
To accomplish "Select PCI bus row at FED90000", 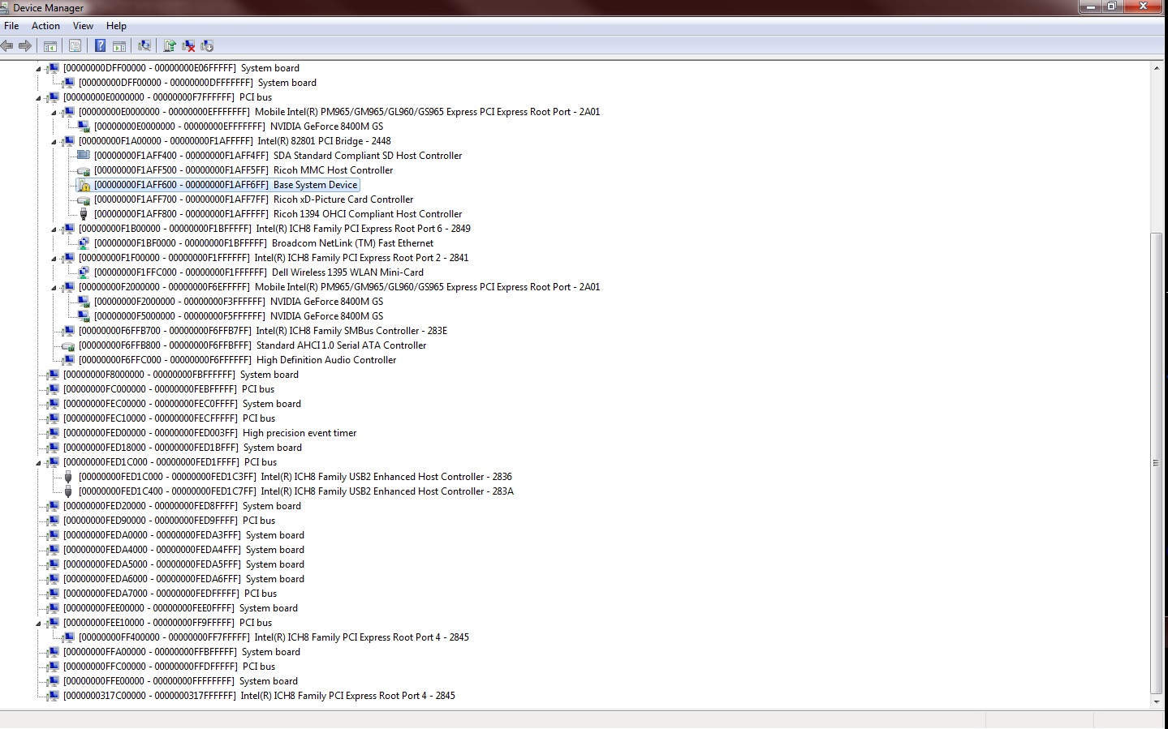I will click(x=170, y=521).
